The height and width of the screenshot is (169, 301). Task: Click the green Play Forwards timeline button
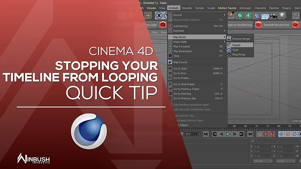pos(228,134)
